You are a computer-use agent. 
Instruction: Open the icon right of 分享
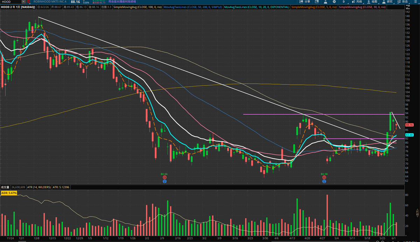click(x=317, y=2)
